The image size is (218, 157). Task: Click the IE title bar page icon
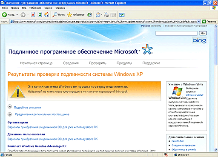click(x=2, y=3)
